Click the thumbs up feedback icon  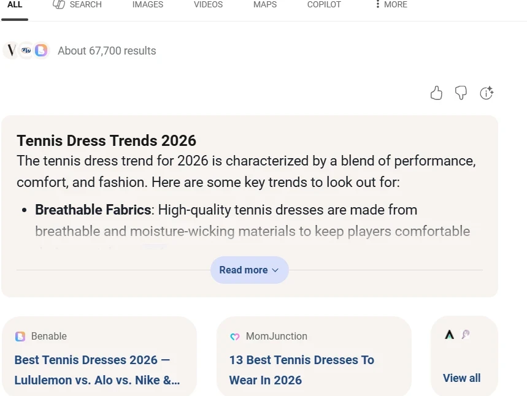point(436,93)
